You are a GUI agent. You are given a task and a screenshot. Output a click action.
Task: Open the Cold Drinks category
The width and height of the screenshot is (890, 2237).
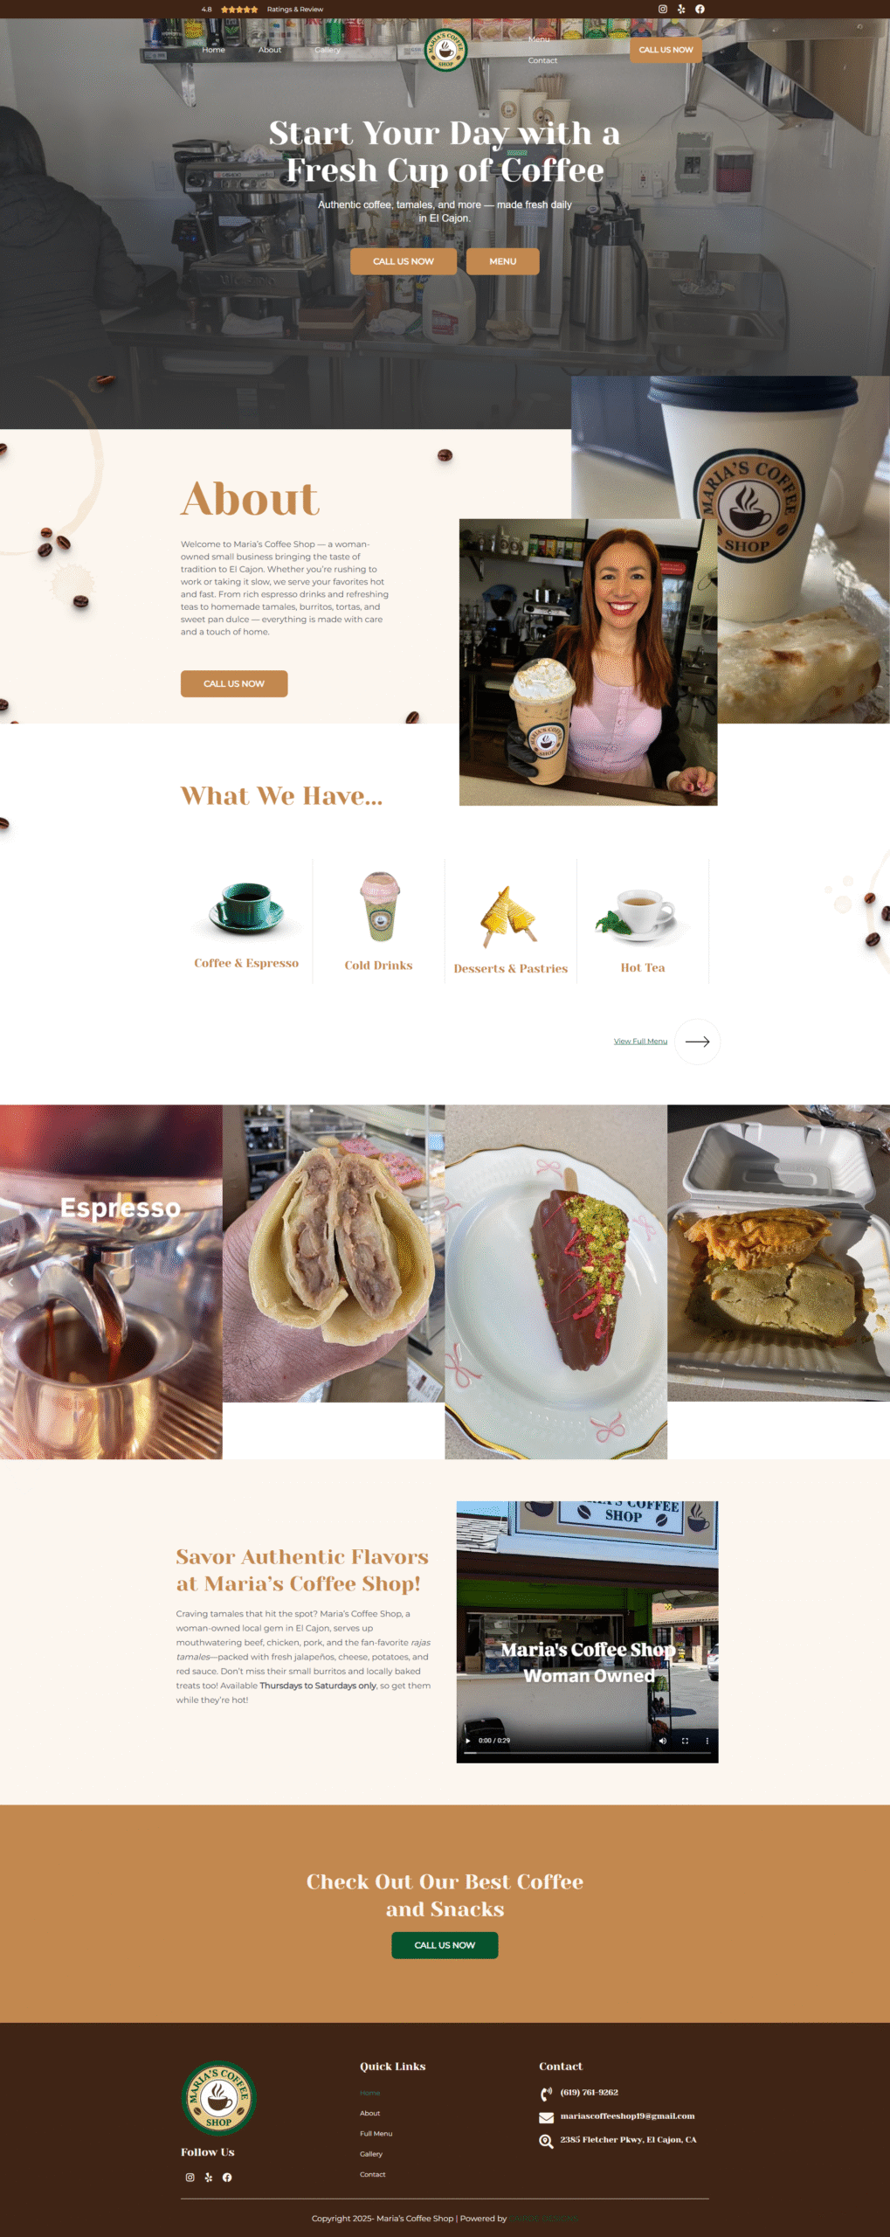coord(379,921)
